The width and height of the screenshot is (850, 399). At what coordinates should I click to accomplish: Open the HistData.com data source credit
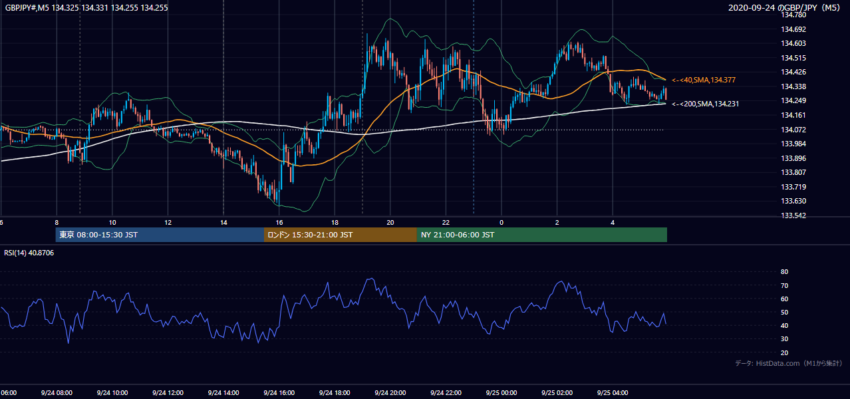pos(789,364)
